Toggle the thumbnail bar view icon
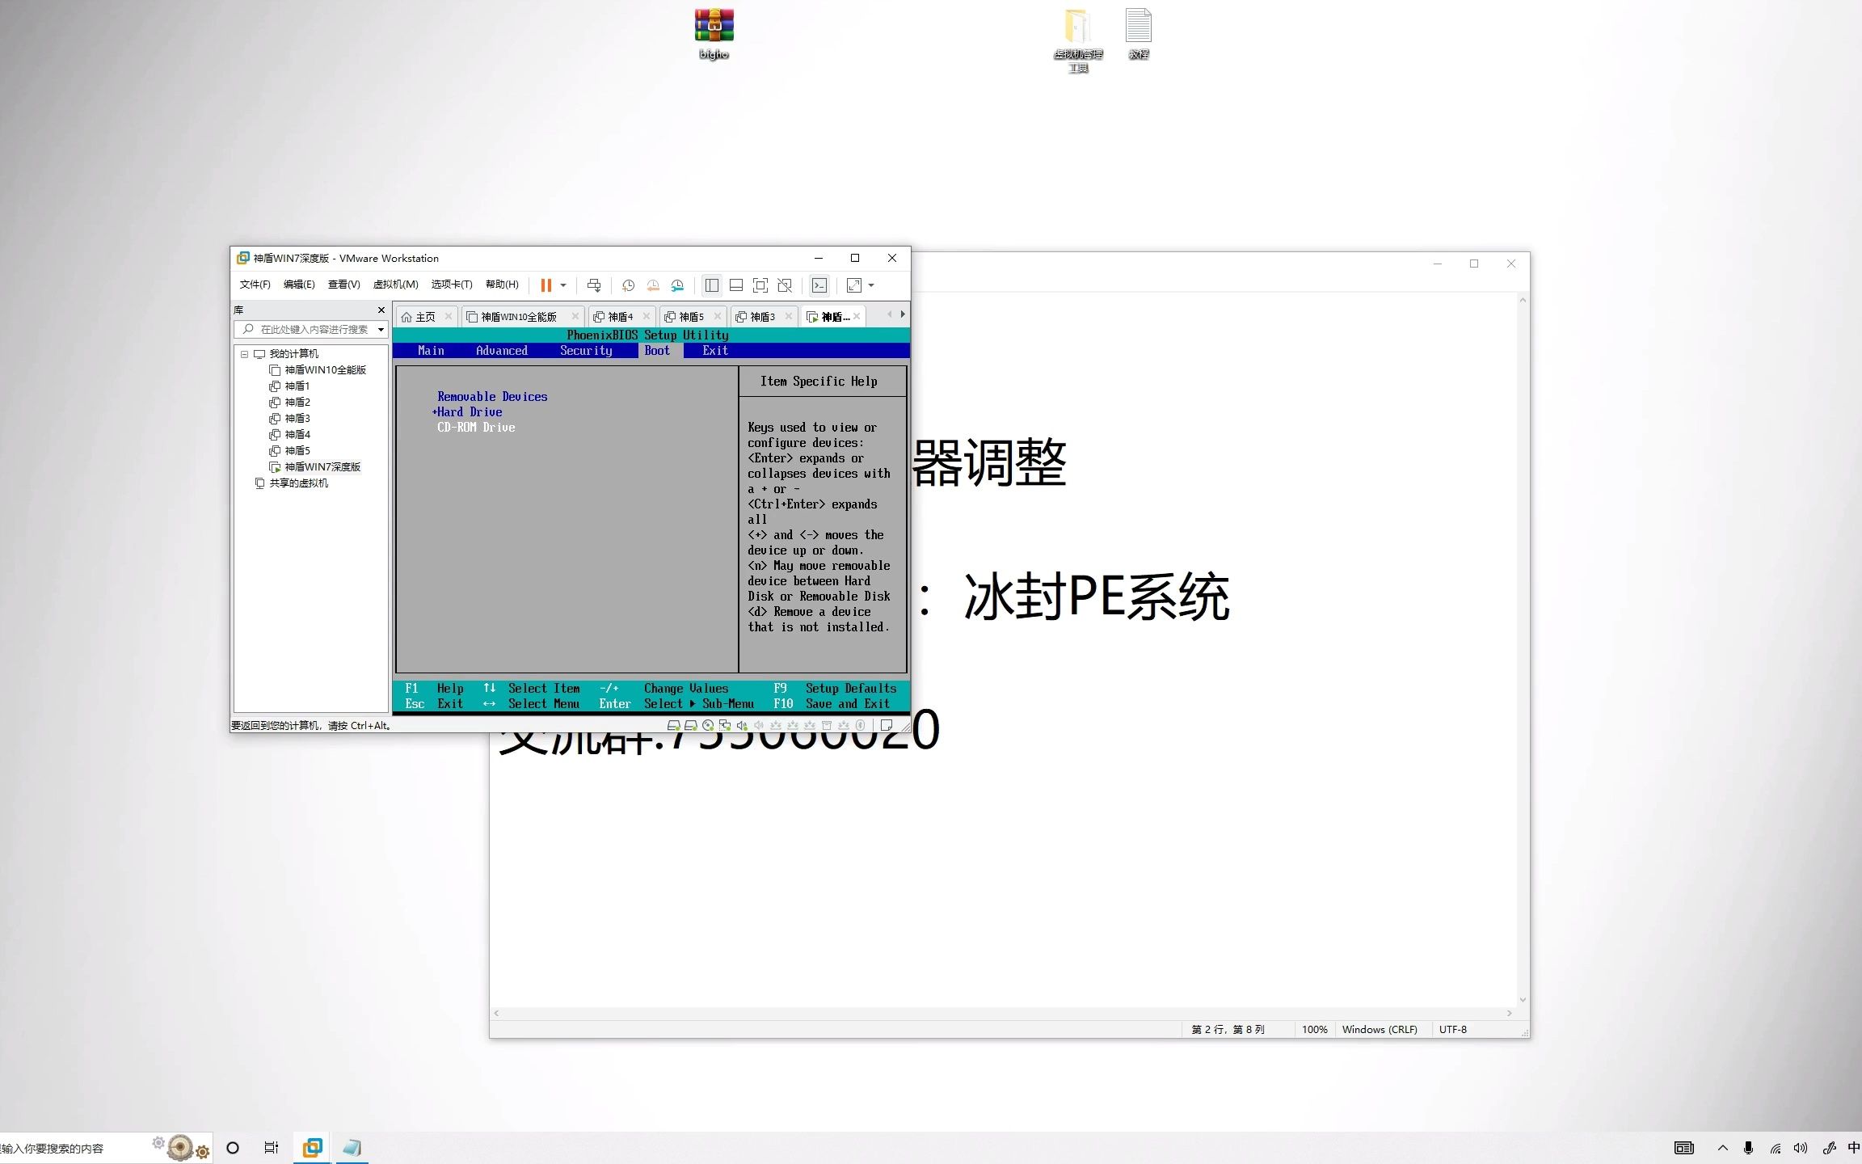 [x=736, y=285]
